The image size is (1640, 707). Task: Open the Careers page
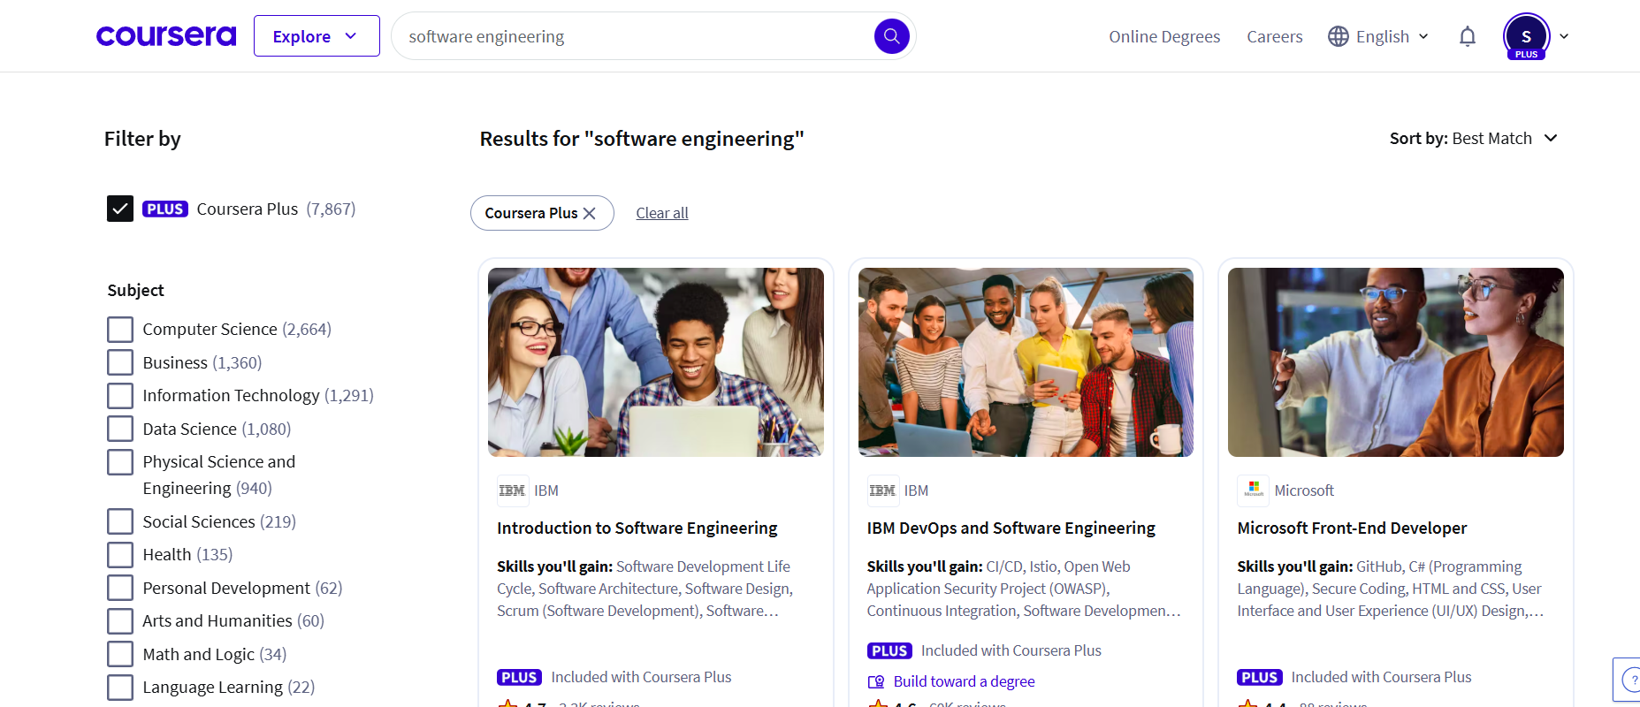coord(1274,36)
